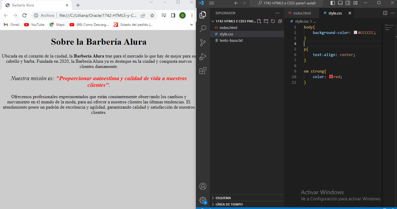Open editor more actions ellipsis menu
The width and height of the screenshot is (397, 209).
pyautogui.click(x=392, y=13)
